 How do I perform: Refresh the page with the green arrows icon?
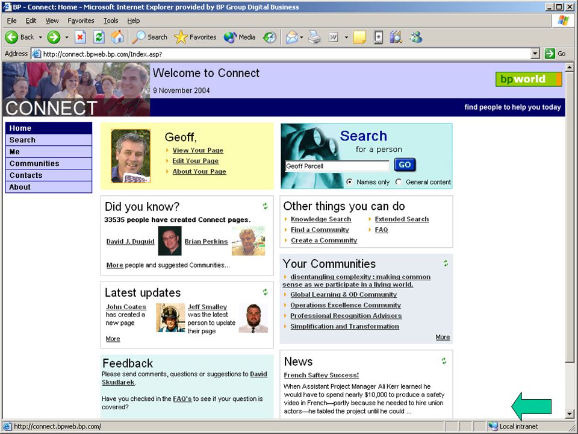99,37
